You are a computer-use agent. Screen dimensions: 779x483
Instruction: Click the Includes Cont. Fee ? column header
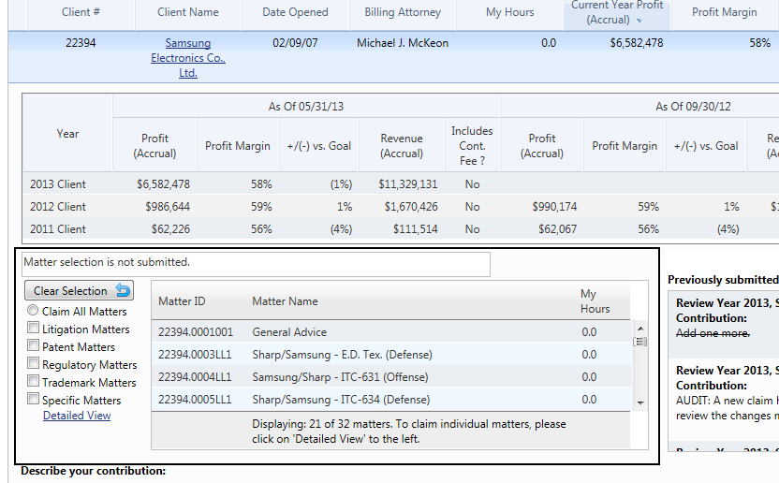pos(472,146)
